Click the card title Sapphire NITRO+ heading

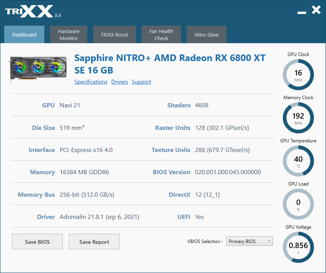(x=170, y=64)
